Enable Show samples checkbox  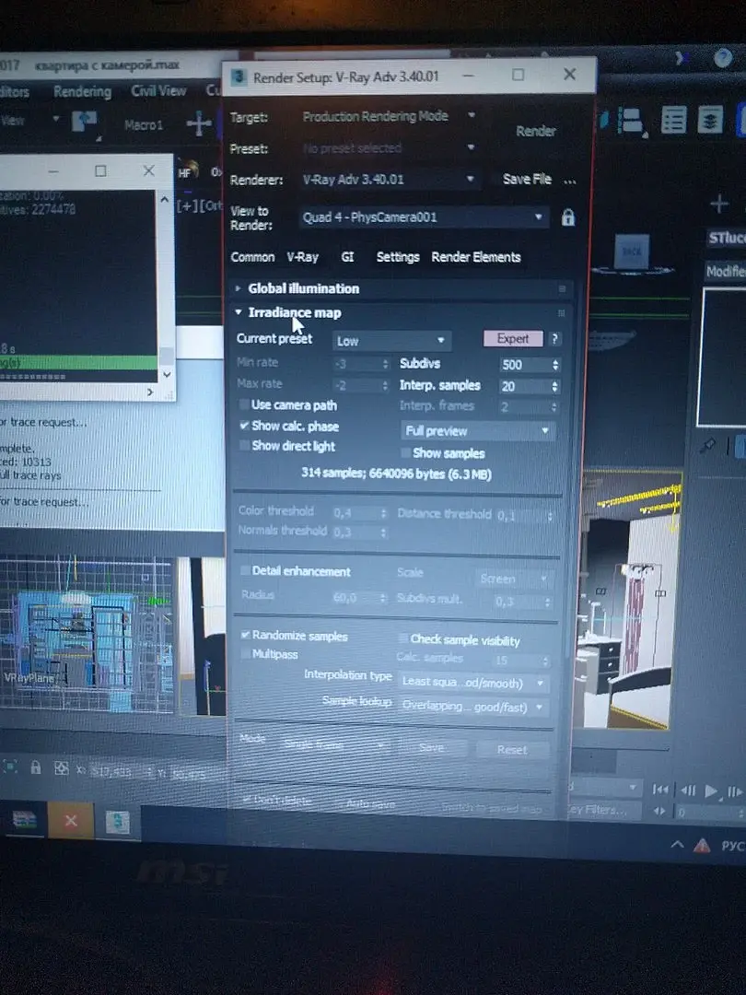pyautogui.click(x=404, y=452)
